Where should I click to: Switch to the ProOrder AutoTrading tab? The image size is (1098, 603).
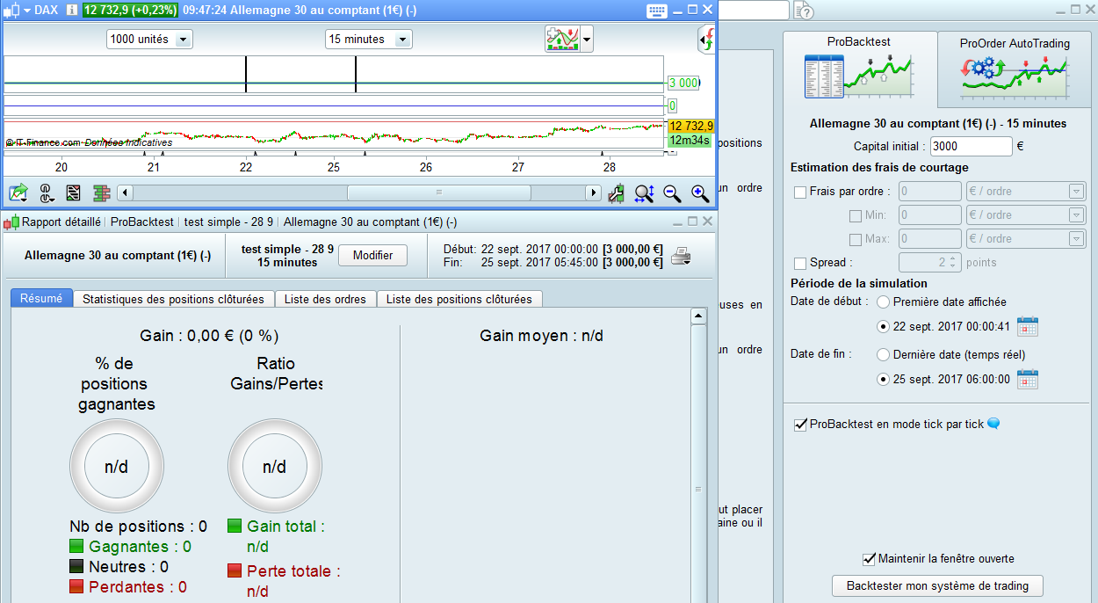point(1015,69)
